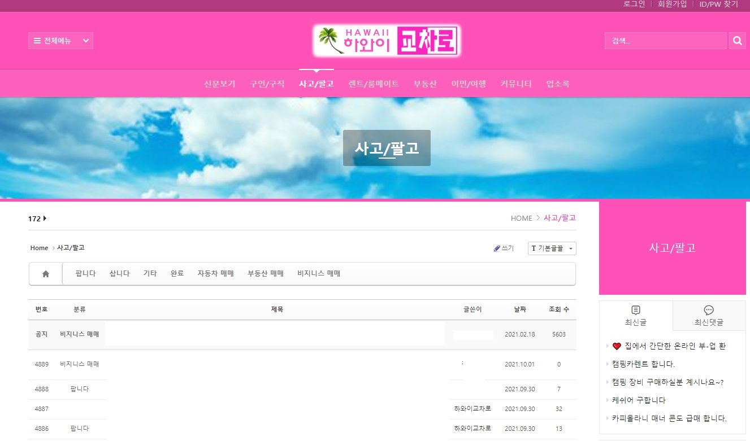
Task: Click 사고/팔고 in top breadcrumb
Action: [560, 218]
